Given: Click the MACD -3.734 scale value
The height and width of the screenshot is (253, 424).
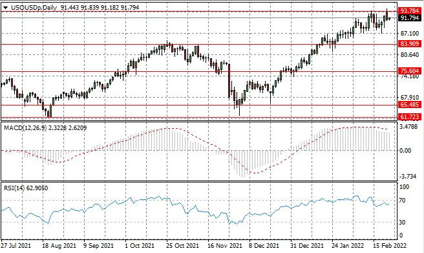Looking at the screenshot, I should [x=408, y=177].
